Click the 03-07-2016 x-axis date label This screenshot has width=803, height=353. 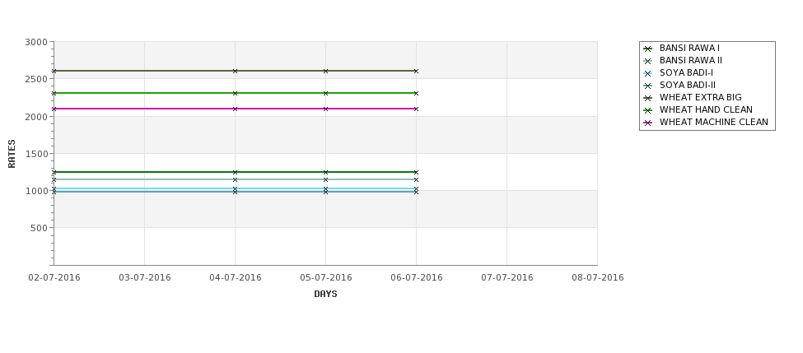pos(144,278)
